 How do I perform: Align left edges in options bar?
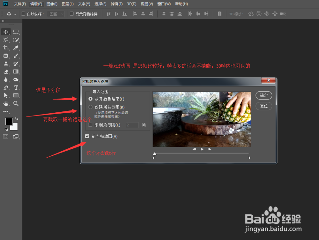point(135,14)
